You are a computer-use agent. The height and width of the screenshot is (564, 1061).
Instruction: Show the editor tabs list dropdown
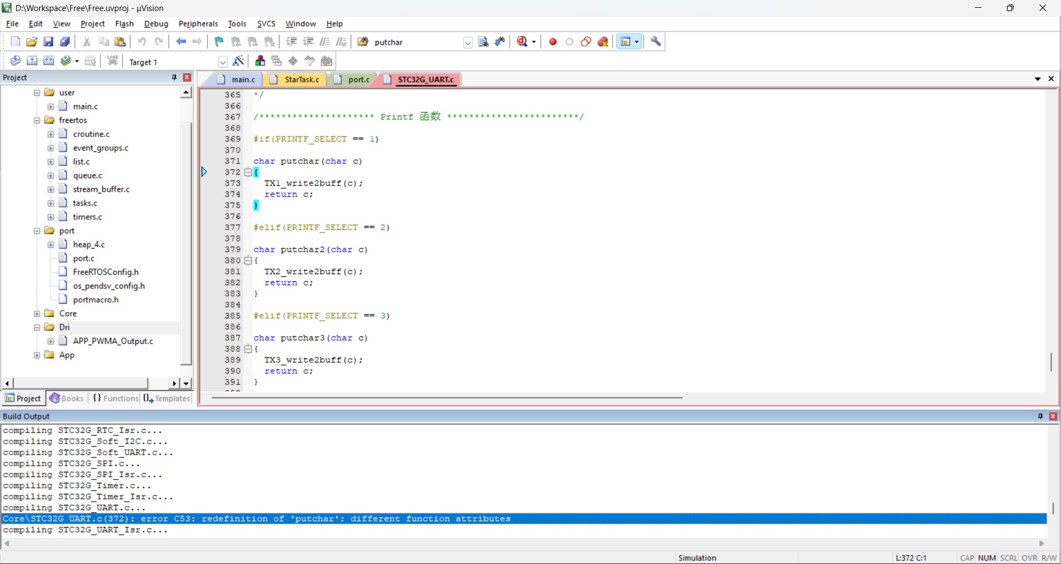click(x=1038, y=79)
